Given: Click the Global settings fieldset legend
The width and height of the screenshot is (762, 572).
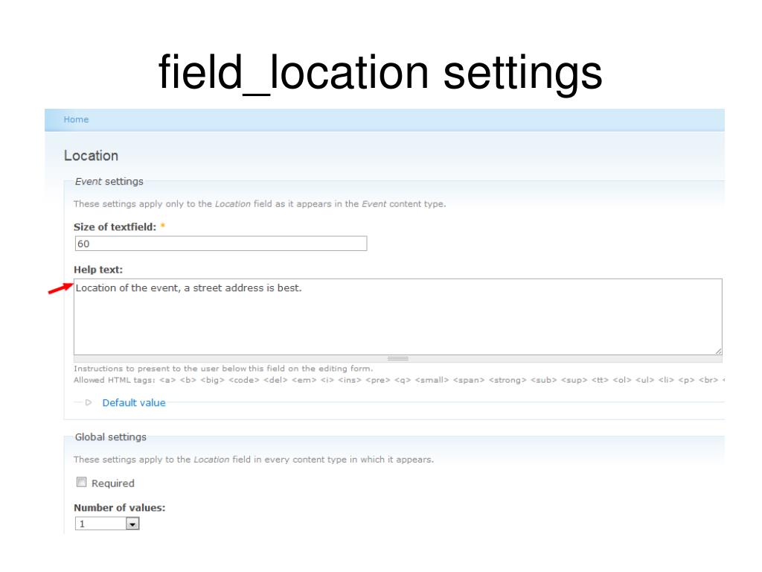Looking at the screenshot, I should tap(110, 437).
